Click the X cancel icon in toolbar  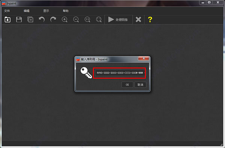click(x=138, y=19)
